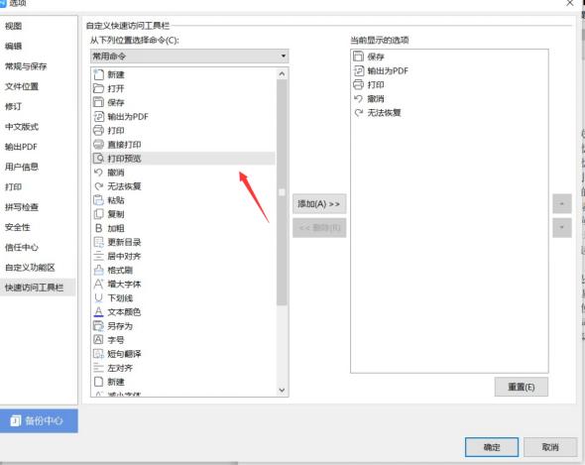The image size is (585, 465).
Task: Open the 视图 options category
Action: coord(14,26)
